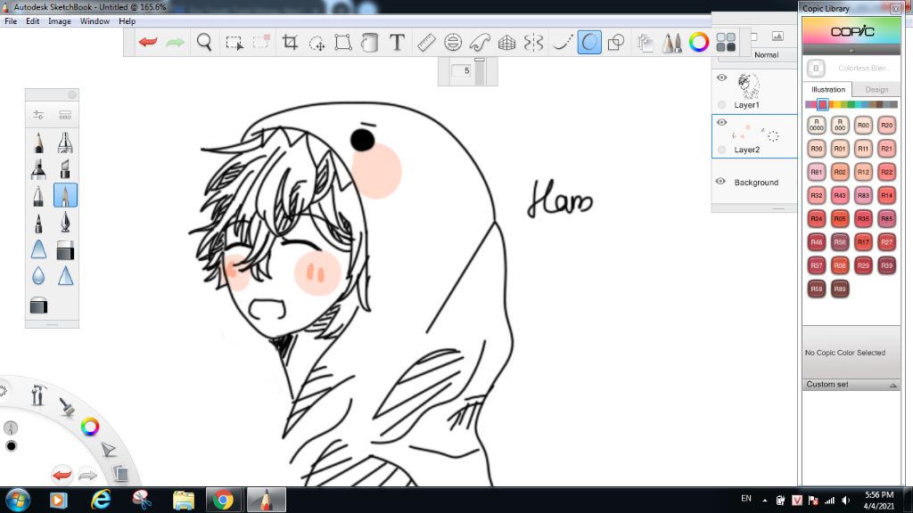
Task: Select the Marker brush in palette
Action: coord(38,169)
